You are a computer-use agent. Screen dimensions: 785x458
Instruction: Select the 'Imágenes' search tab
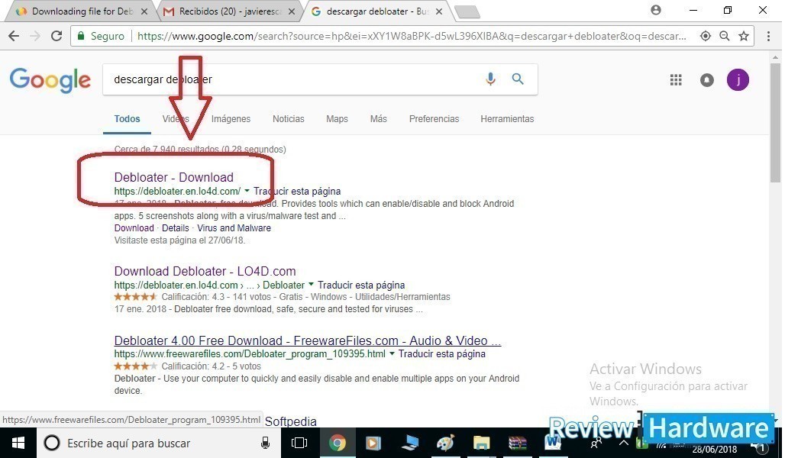click(x=231, y=118)
